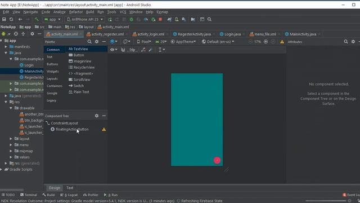Image resolution: width=360 pixels, height=203 pixels.
Task: Click the floatingActionButton warning icon
Action: (x=103, y=129)
